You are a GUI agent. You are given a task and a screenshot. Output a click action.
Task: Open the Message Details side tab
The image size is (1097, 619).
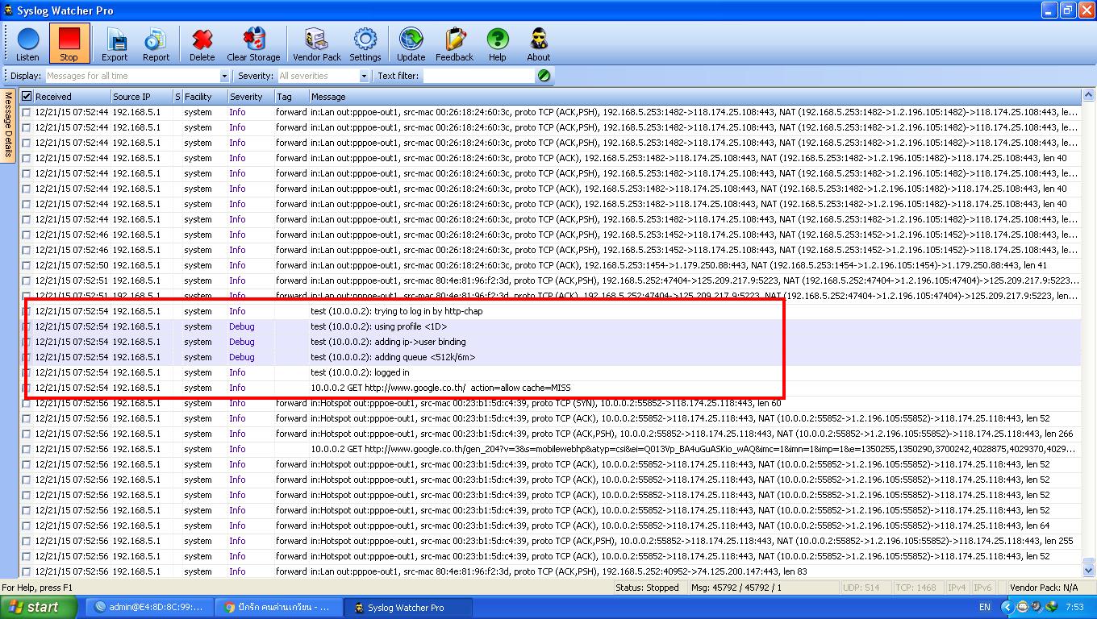[9, 125]
